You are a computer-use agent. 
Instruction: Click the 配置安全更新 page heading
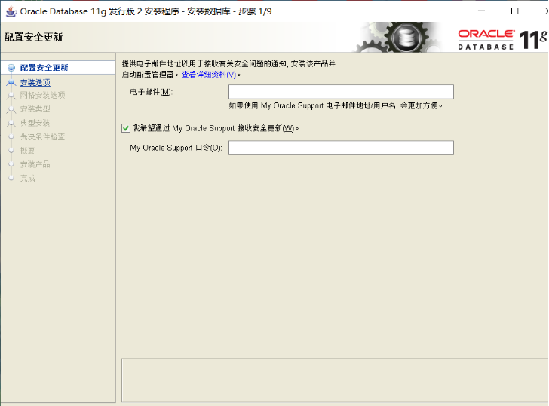(x=34, y=37)
